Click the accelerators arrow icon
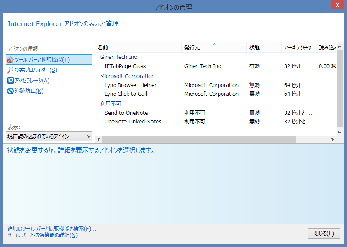Screen dimensions: 347x247 pos(10,81)
